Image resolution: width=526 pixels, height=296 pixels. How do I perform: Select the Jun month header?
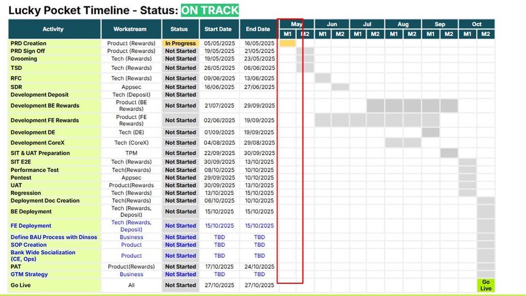coord(332,24)
